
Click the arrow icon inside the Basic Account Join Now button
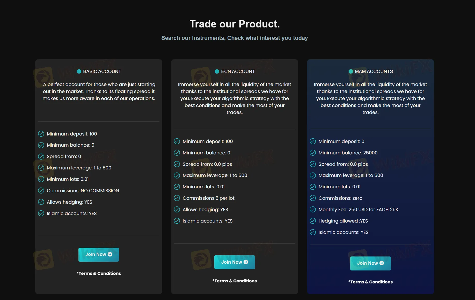pos(109,254)
